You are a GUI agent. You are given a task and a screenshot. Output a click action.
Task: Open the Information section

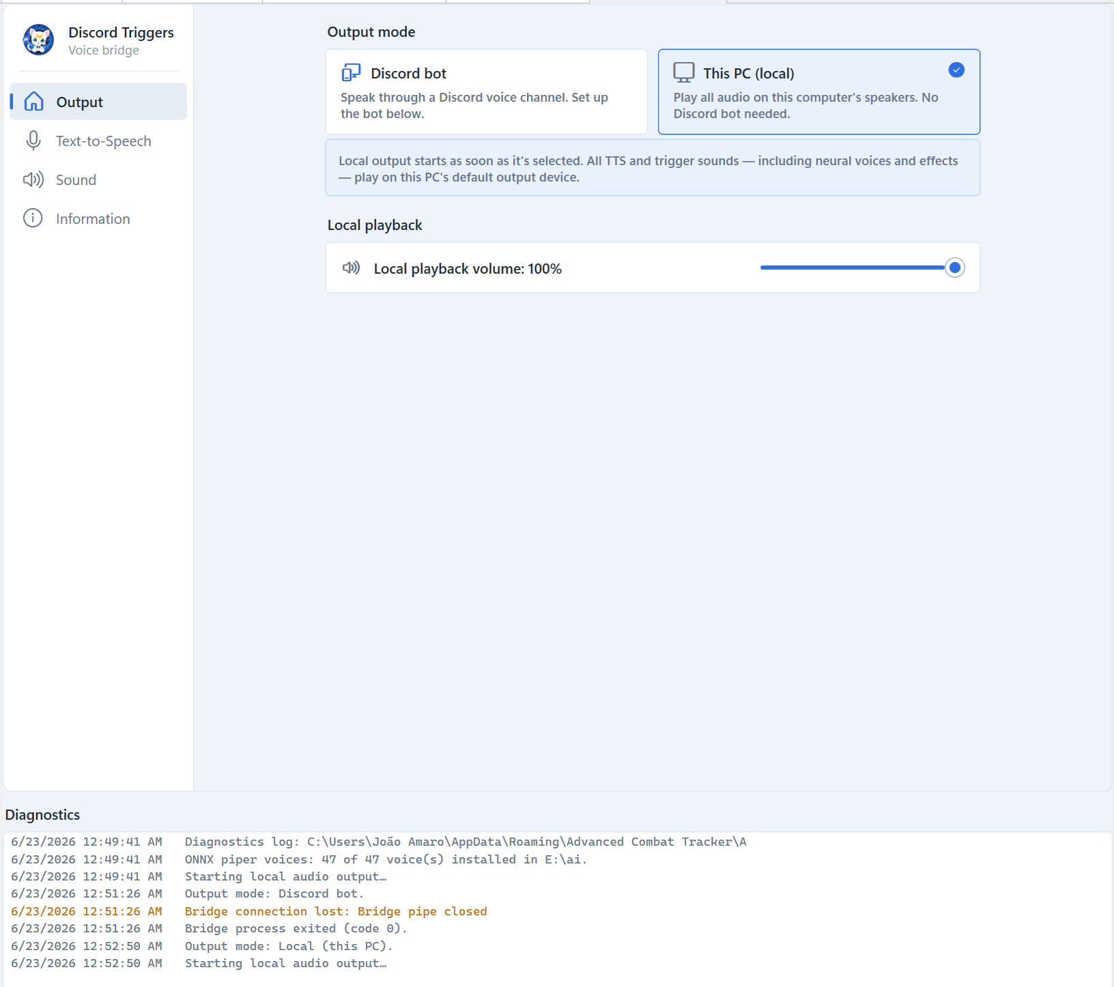coord(98,218)
